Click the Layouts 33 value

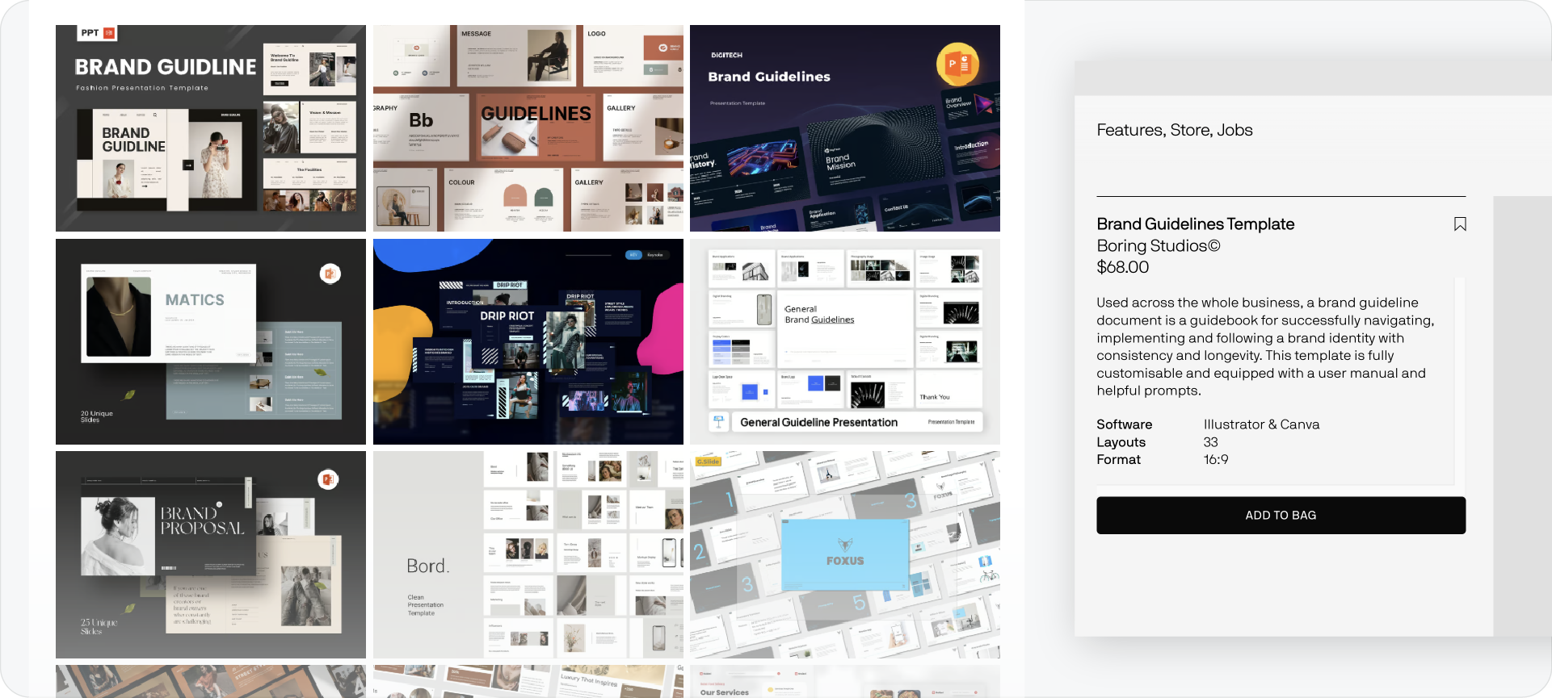click(x=1210, y=442)
